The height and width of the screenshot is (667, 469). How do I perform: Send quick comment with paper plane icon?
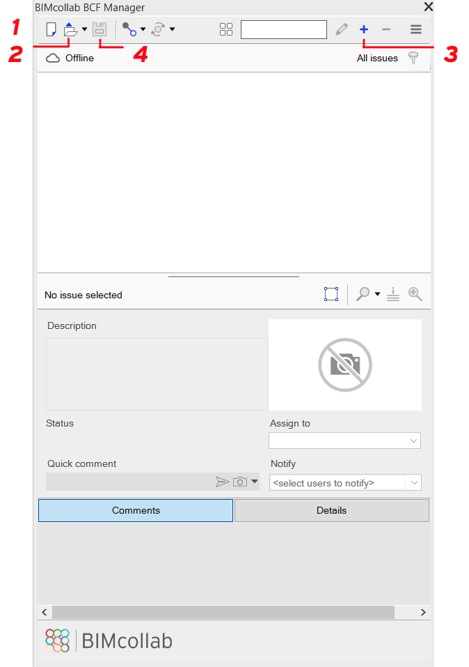[x=222, y=482]
